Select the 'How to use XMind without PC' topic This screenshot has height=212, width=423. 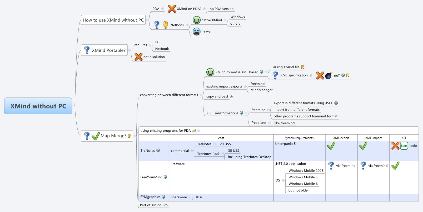[113, 20]
